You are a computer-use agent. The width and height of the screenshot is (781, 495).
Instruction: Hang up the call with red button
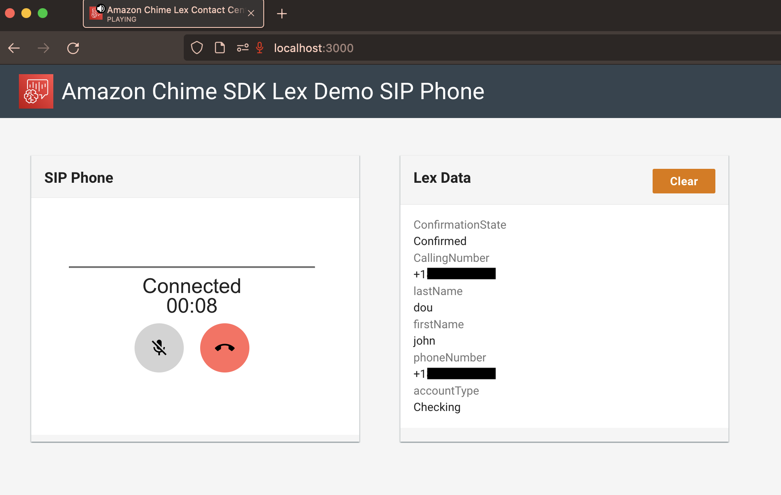pyautogui.click(x=225, y=348)
